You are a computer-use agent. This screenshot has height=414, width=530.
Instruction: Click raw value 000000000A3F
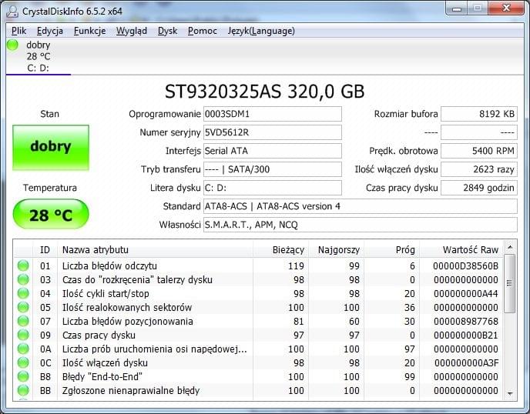tap(467, 362)
